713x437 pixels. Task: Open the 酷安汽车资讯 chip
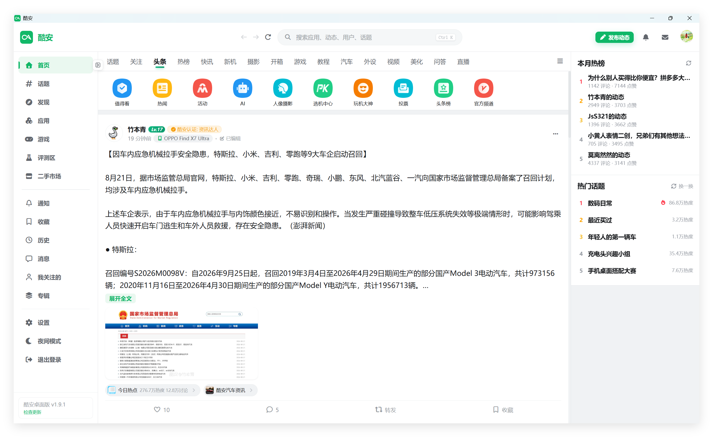[230, 390]
